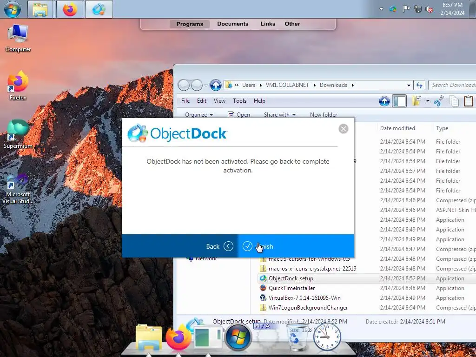This screenshot has width=476, height=357.
Task: Select mac-os-x-icons-crystalxp.net-22519 file
Action: coord(312,269)
